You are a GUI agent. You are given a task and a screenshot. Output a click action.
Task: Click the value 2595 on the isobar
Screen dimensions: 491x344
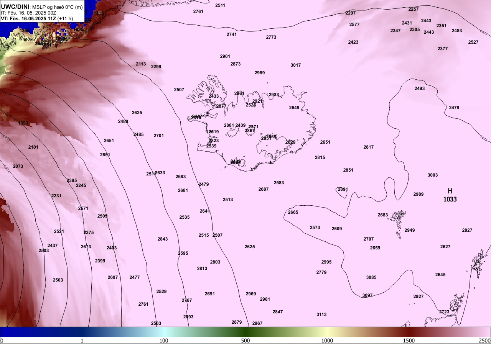(183, 253)
